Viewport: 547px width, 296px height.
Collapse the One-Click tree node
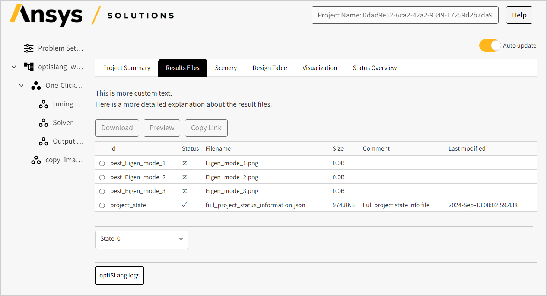click(x=21, y=86)
